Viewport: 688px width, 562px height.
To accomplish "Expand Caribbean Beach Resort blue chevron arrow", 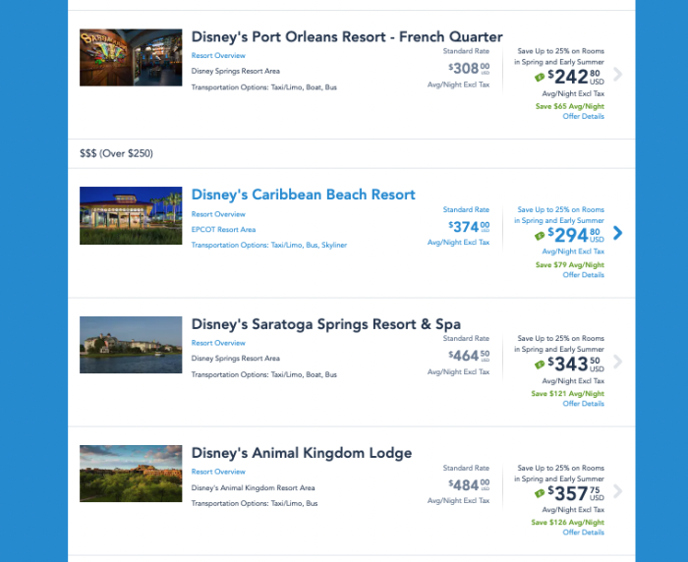I will (617, 233).
